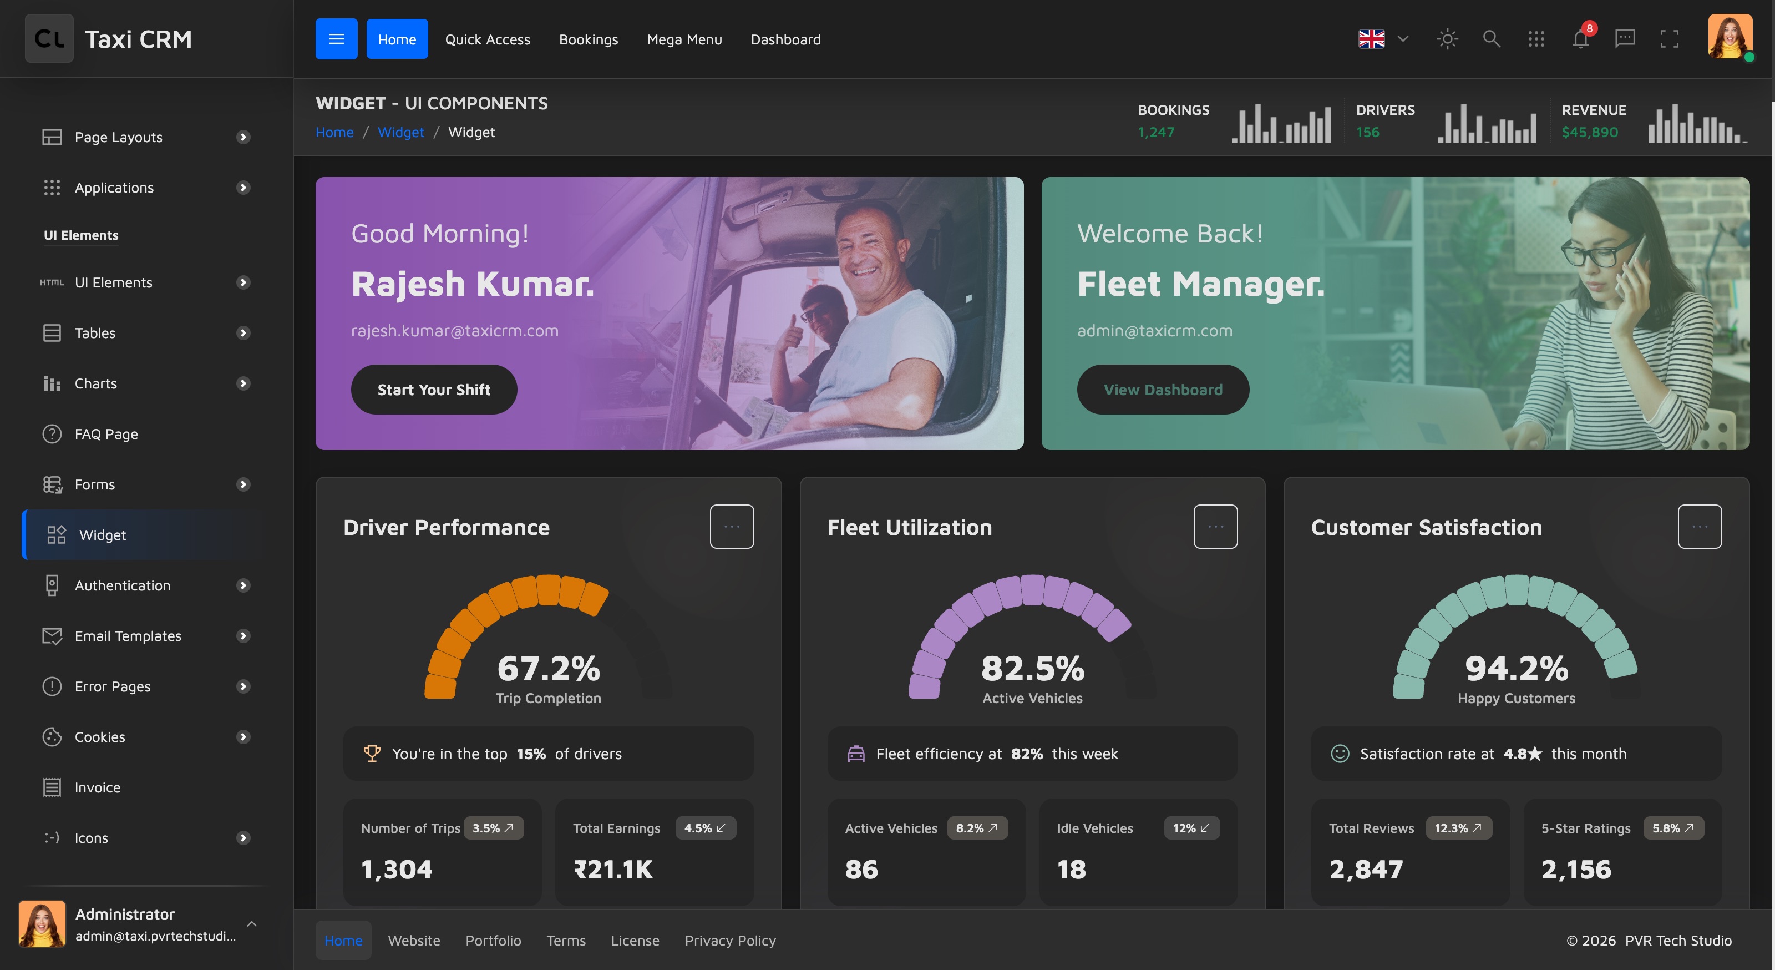Toggle the Administrator profile chevron
Image resolution: width=1775 pixels, height=970 pixels.
click(x=251, y=924)
